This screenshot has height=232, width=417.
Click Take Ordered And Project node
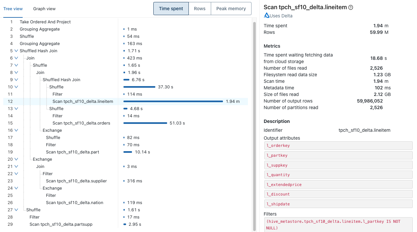[45, 22]
